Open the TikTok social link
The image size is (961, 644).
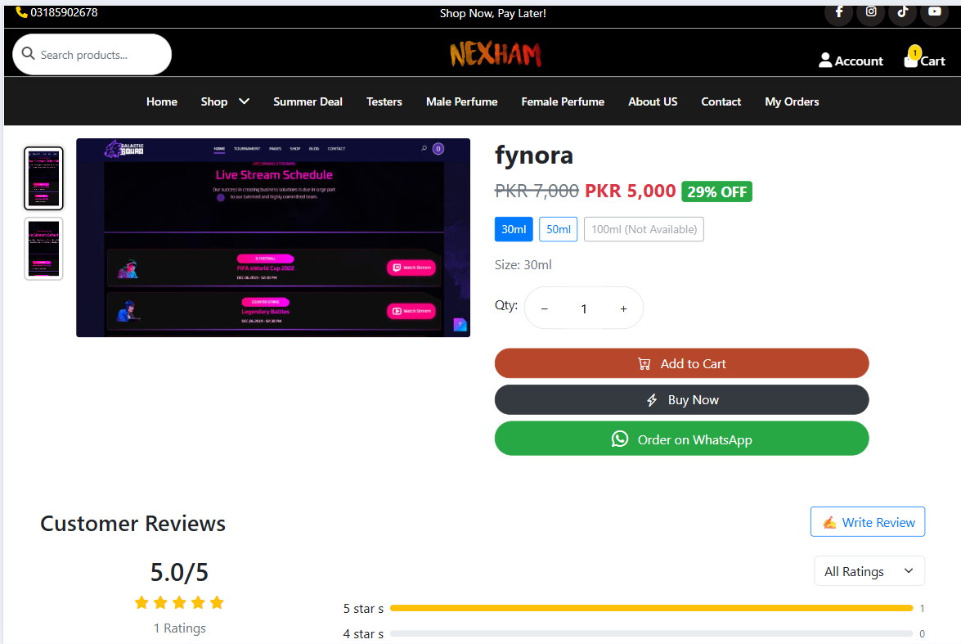pos(902,11)
